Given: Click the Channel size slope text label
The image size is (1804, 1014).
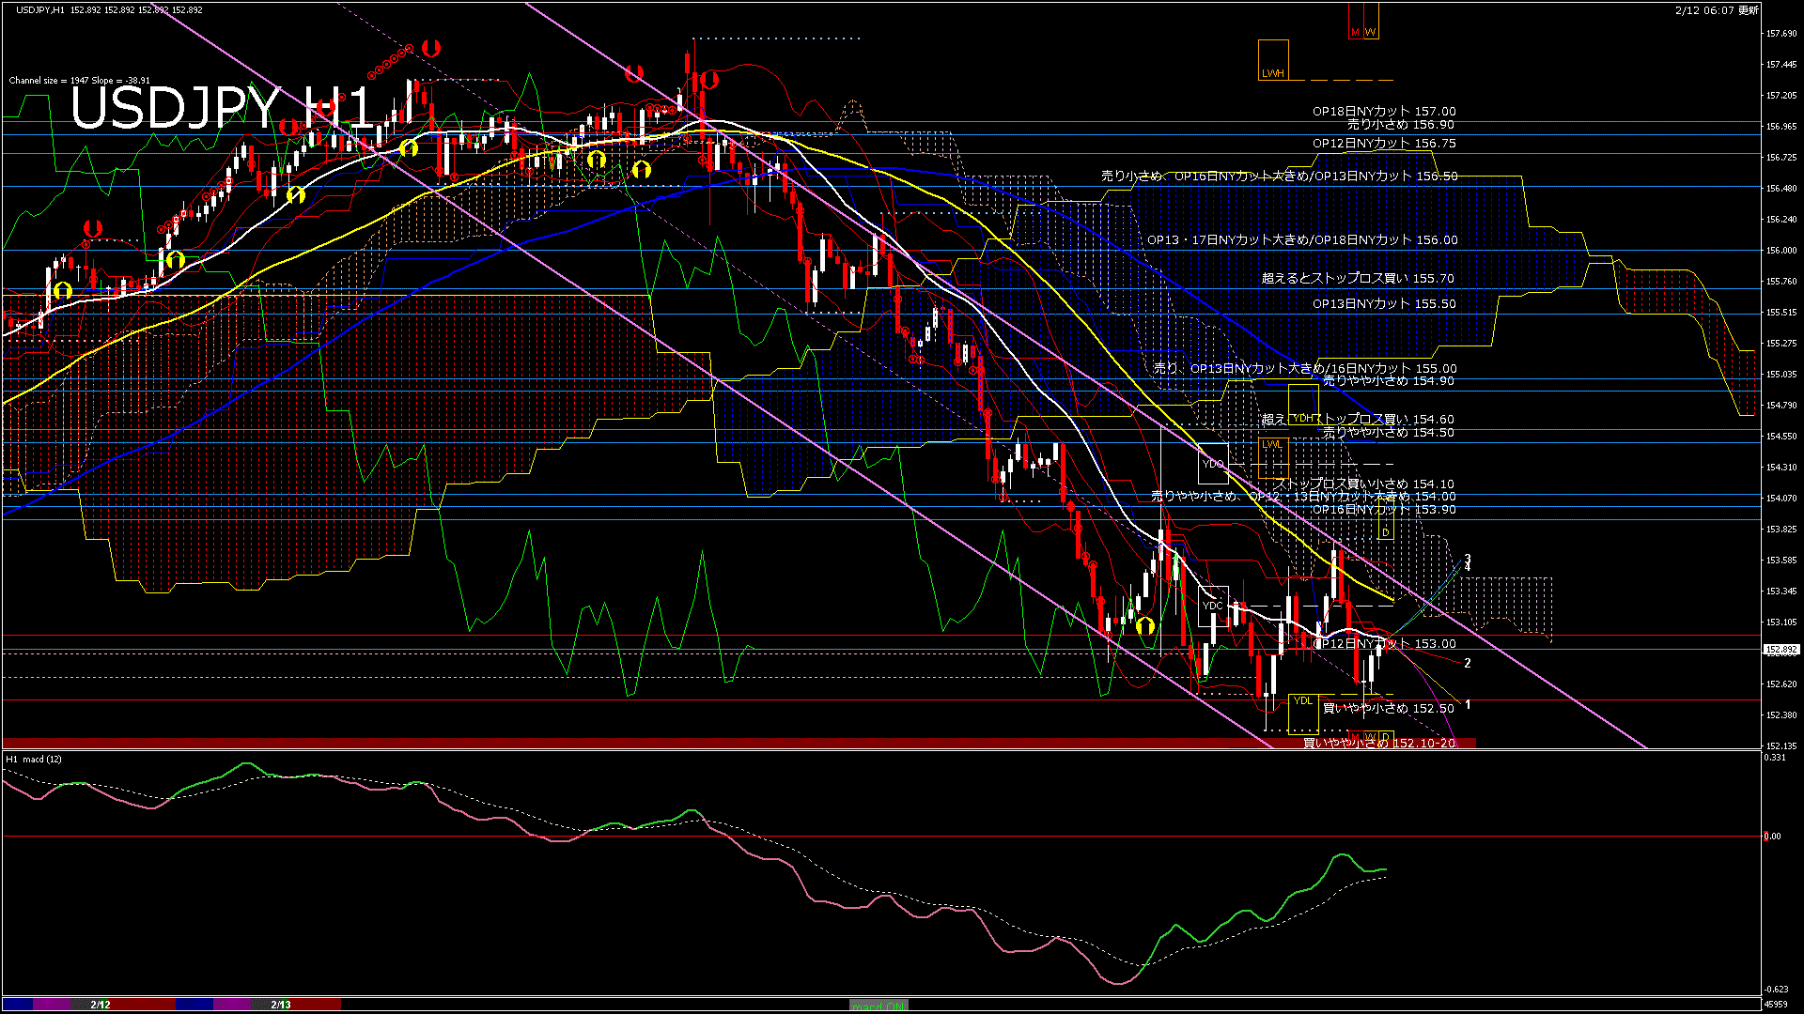Looking at the screenshot, I should coord(79,81).
